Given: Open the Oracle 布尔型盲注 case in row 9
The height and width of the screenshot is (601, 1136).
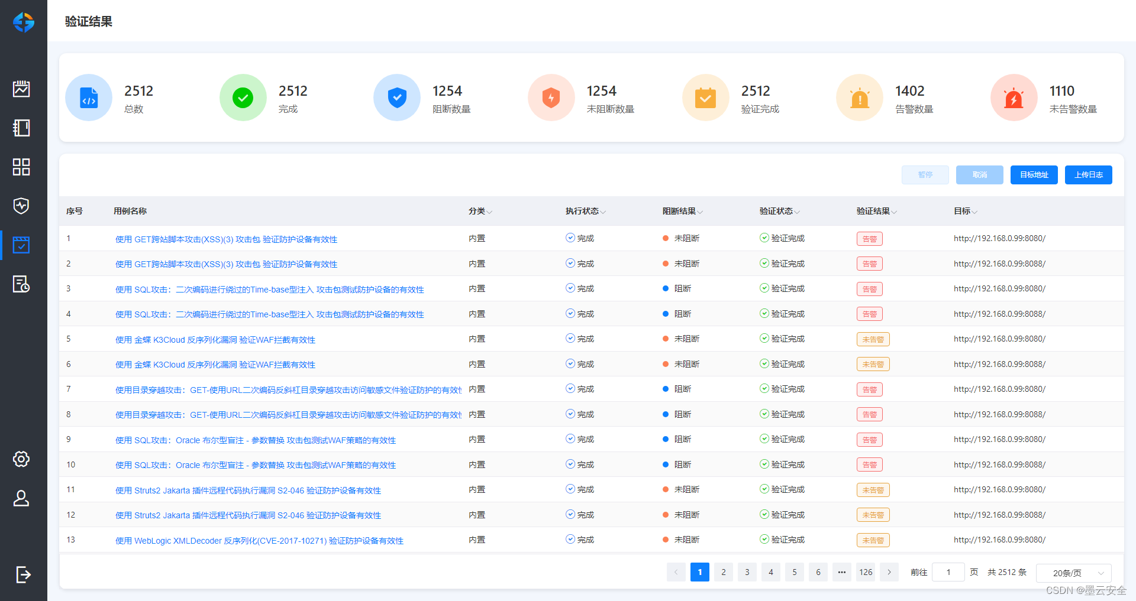Looking at the screenshot, I should tap(256, 440).
